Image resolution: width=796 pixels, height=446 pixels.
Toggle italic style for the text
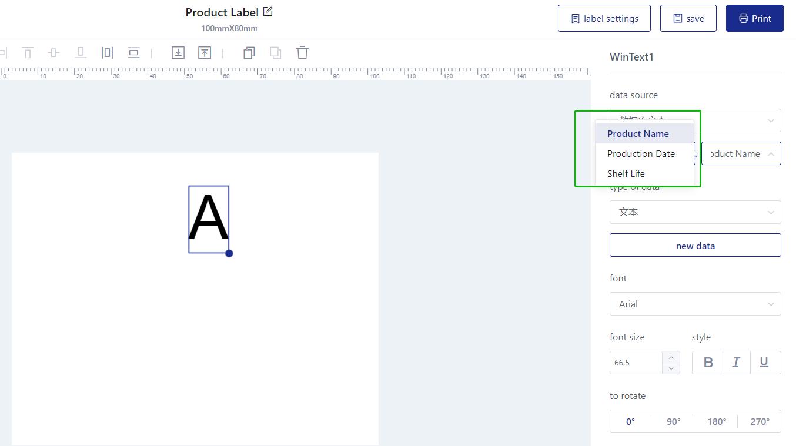(x=736, y=362)
